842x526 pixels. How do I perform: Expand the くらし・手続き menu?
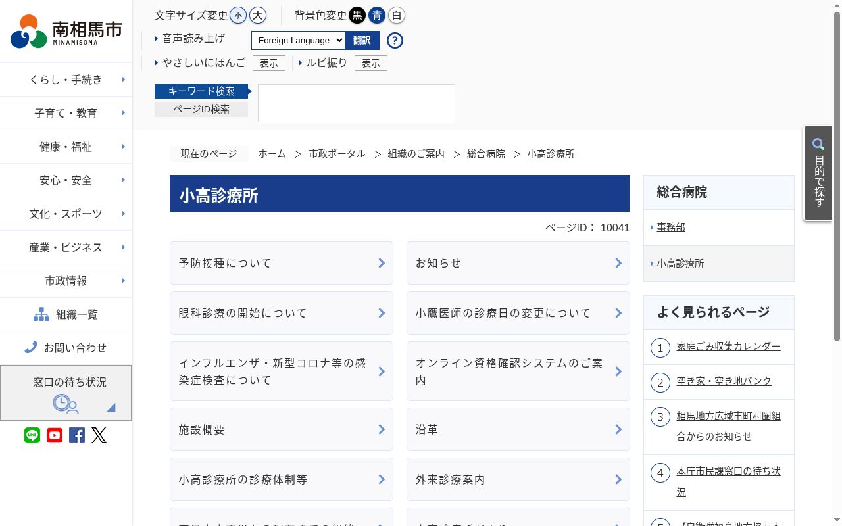pos(66,80)
